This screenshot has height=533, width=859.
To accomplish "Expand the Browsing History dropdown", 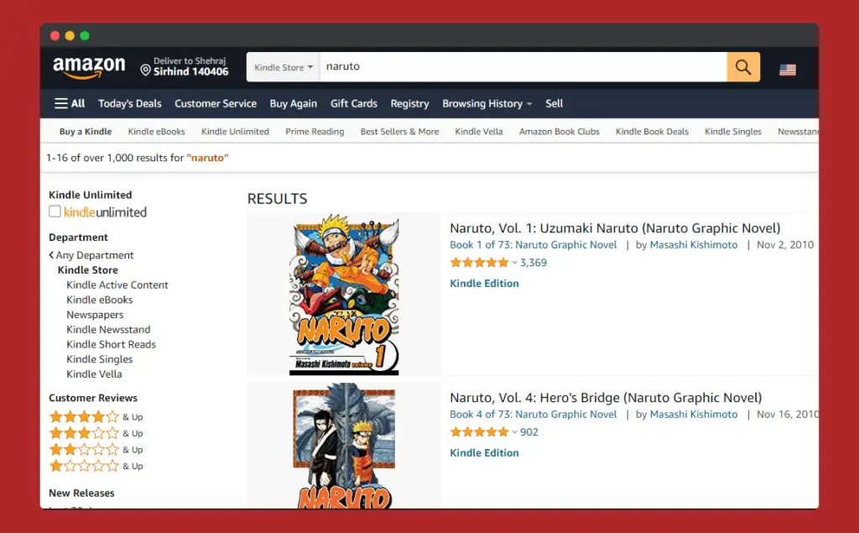I will (x=487, y=103).
